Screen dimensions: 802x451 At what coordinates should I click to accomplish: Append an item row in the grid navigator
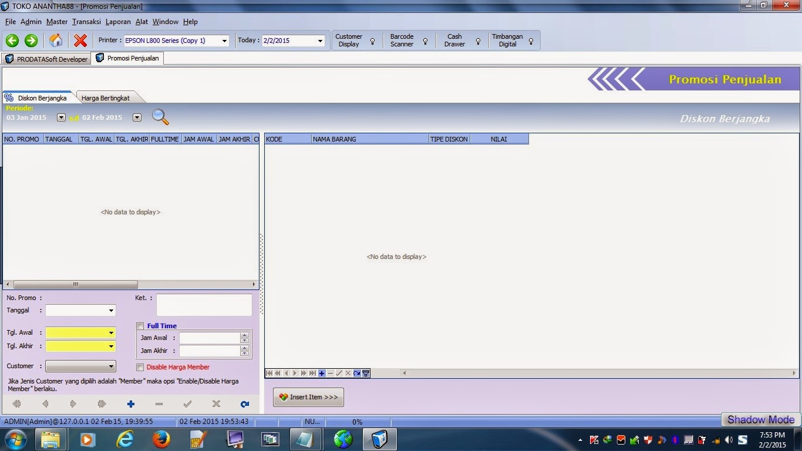[322, 373]
